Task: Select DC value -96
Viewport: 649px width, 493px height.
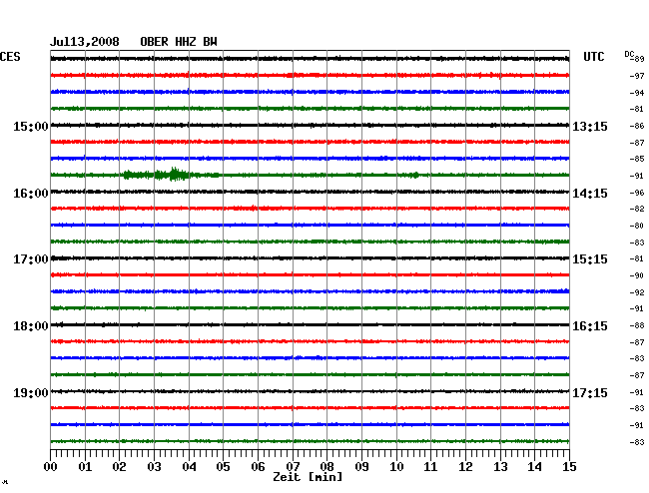Action: tap(637, 193)
